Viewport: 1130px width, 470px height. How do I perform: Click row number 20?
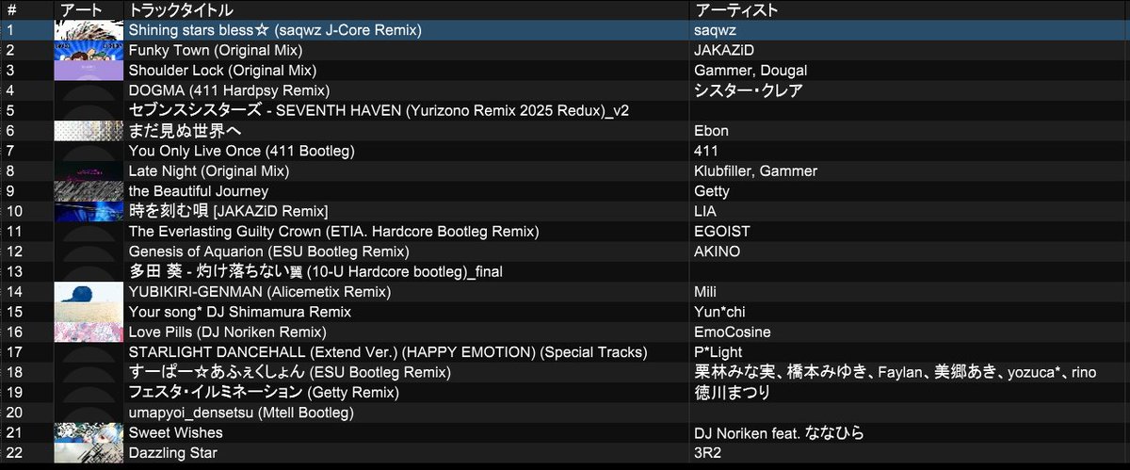(13, 413)
